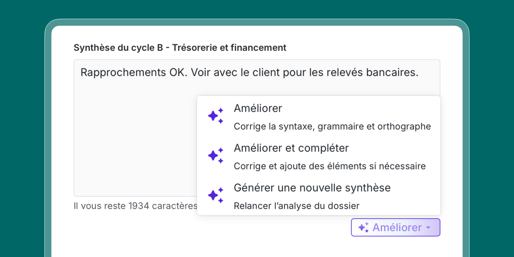The height and width of the screenshot is (257, 514).
Task: Place cursor in the synthesis text area
Action: click(135, 128)
